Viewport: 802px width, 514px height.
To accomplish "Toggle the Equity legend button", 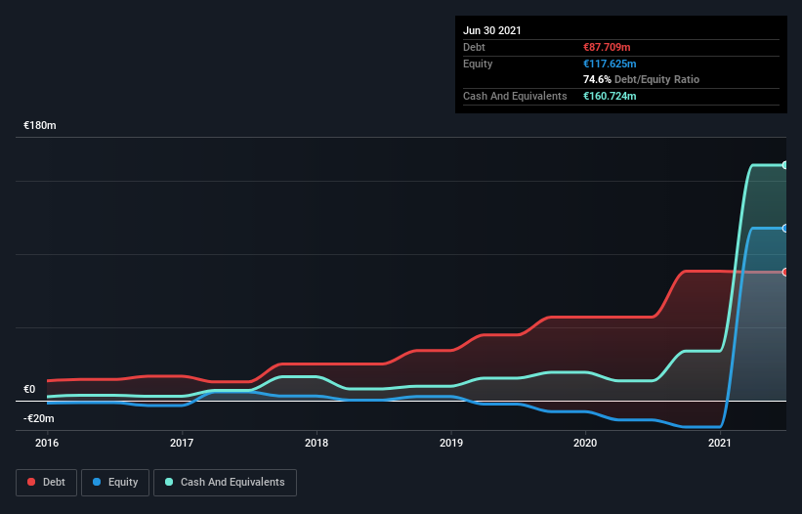I will 115,483.
